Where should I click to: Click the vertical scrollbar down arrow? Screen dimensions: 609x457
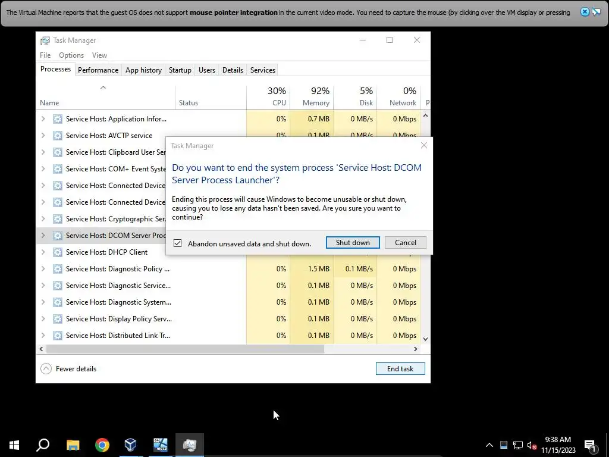[x=425, y=339]
